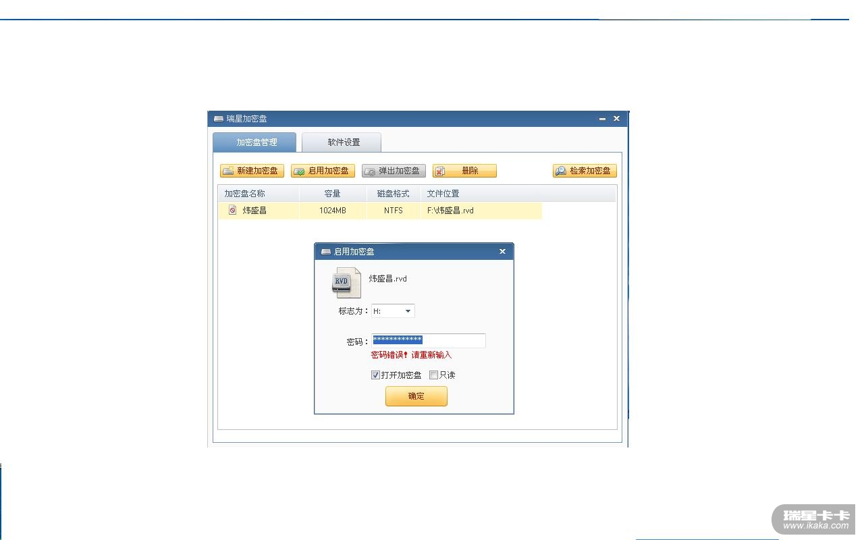Click the 文件位置 column header
This screenshot has height=540, width=864.
518,194
